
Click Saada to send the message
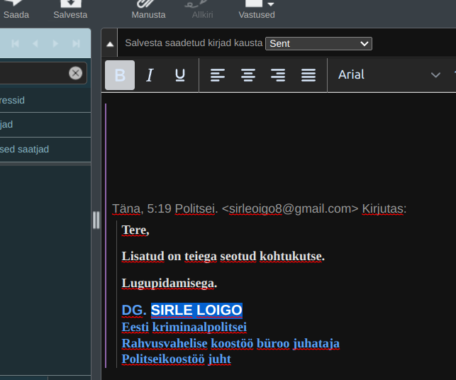click(16, 9)
